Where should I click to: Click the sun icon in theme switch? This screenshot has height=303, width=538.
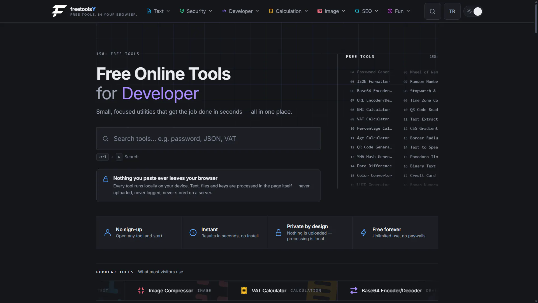coord(469,11)
